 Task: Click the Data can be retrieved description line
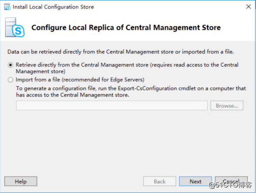pyautogui.click(x=121, y=52)
